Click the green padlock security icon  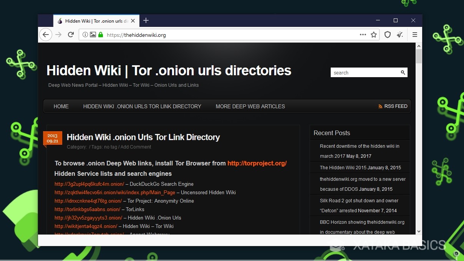point(101,35)
